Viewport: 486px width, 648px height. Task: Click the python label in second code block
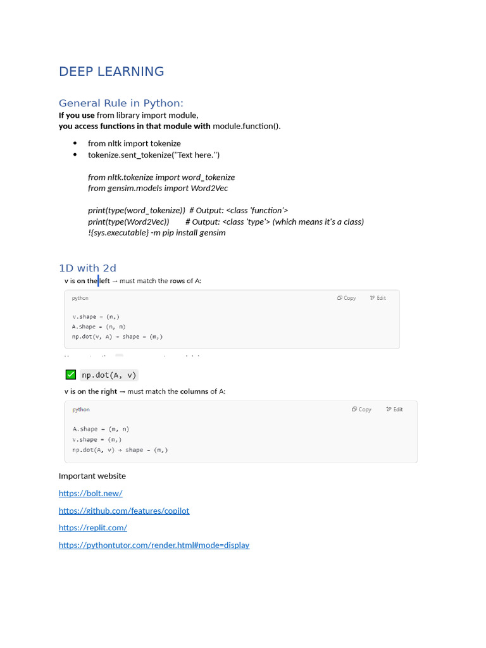click(81, 409)
